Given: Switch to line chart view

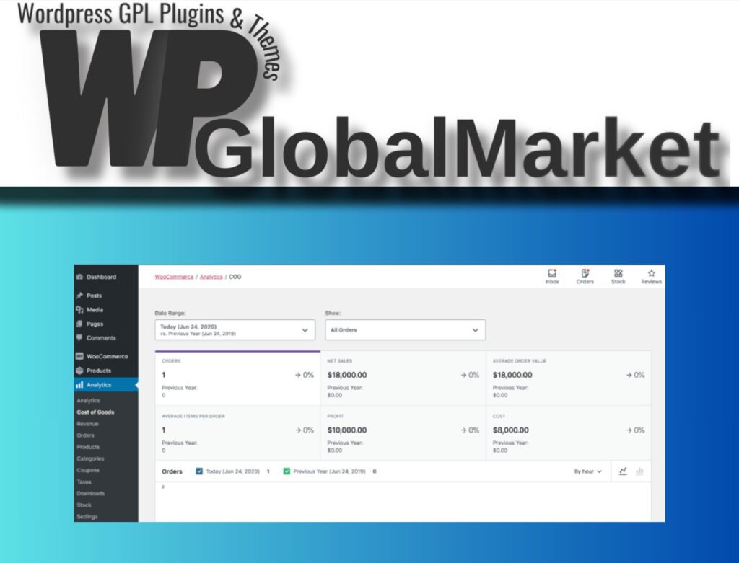Looking at the screenshot, I should point(623,471).
